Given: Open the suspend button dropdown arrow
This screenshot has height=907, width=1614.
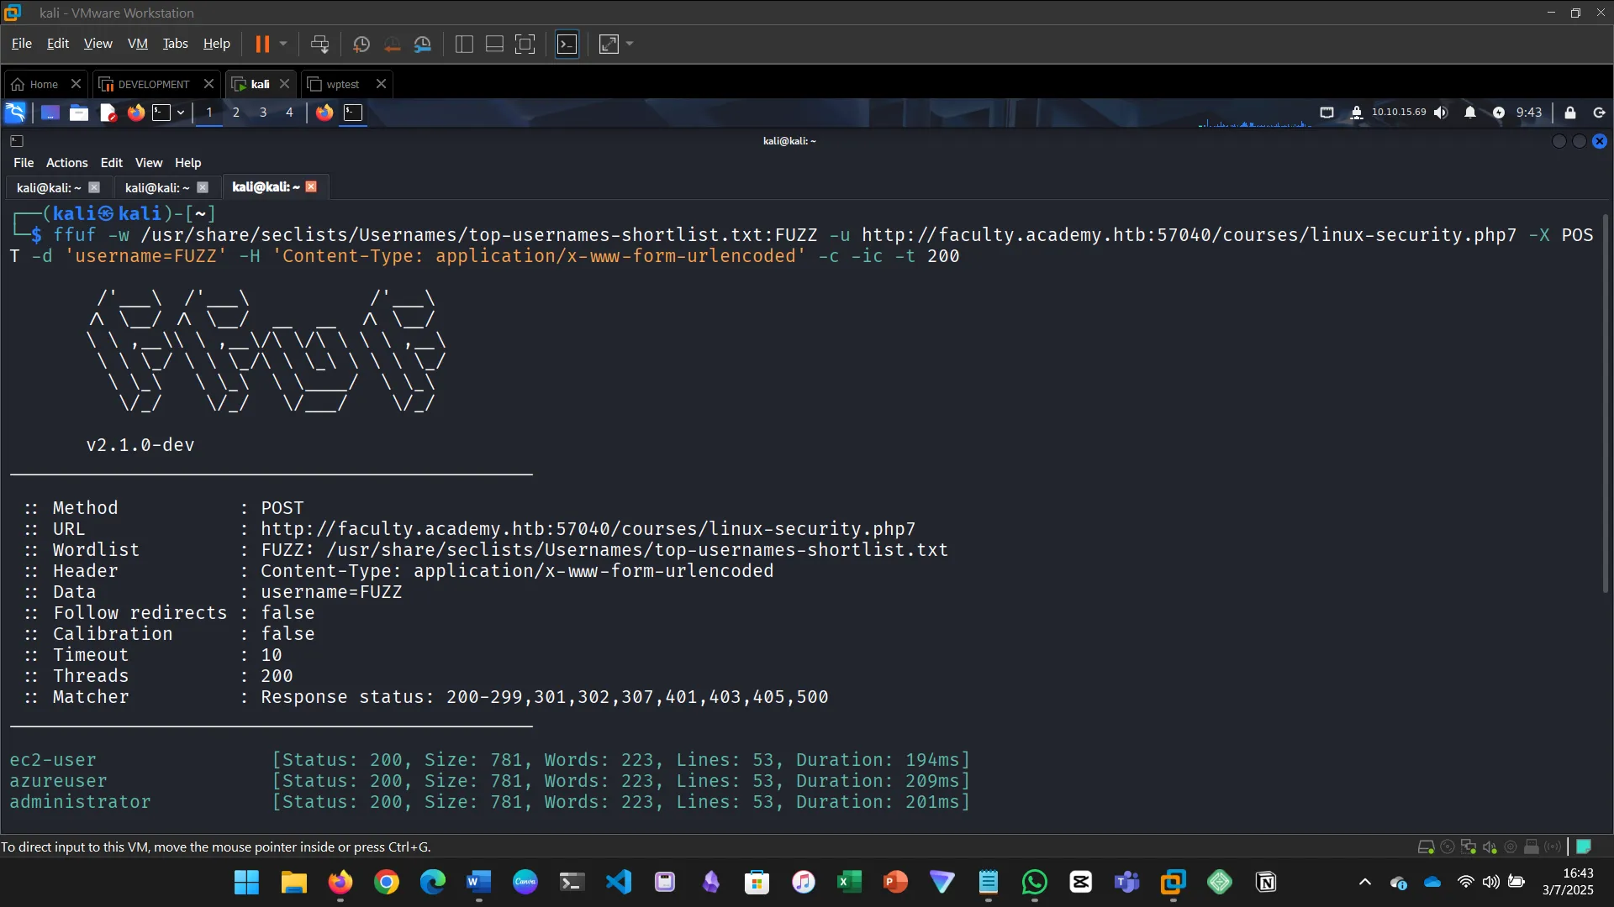Looking at the screenshot, I should pyautogui.click(x=284, y=44).
